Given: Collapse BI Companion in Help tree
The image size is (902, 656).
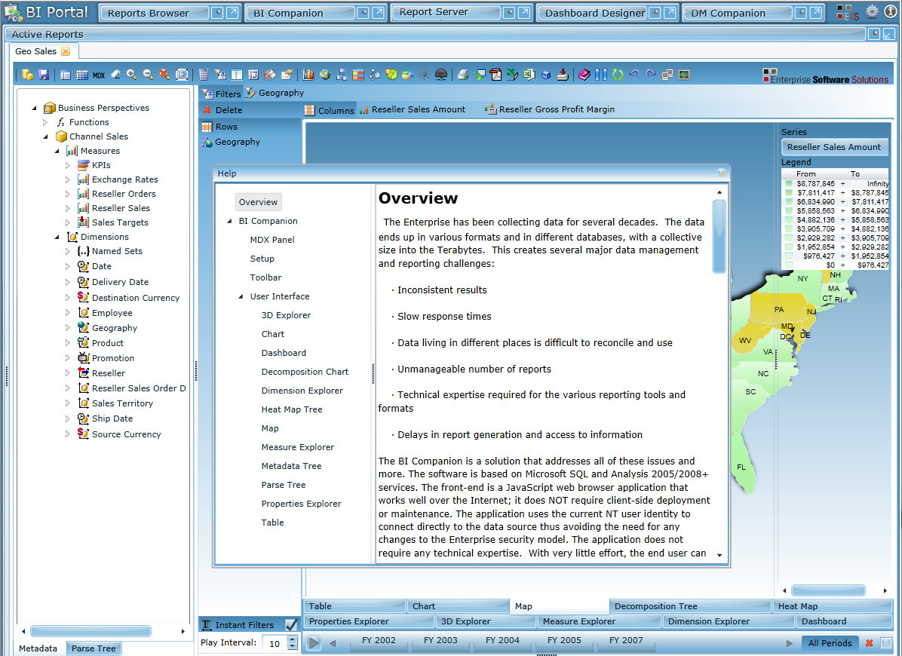Looking at the screenshot, I should pos(229,222).
